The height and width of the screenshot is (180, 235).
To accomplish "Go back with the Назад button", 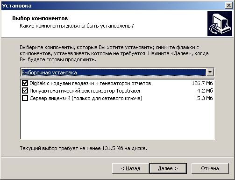I will point(130,168).
